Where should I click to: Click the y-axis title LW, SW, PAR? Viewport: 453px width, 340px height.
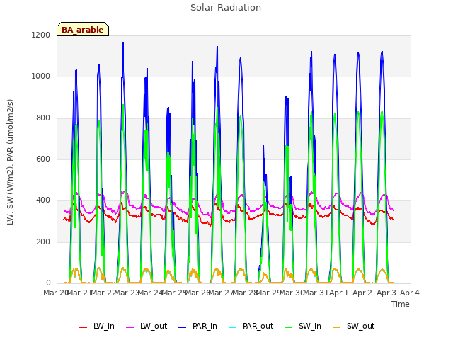[11, 162]
